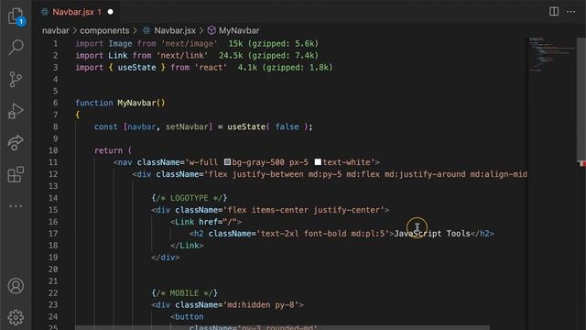Image resolution: width=586 pixels, height=330 pixels.
Task: Click the LOGOTYPE comment
Action: click(x=190, y=198)
